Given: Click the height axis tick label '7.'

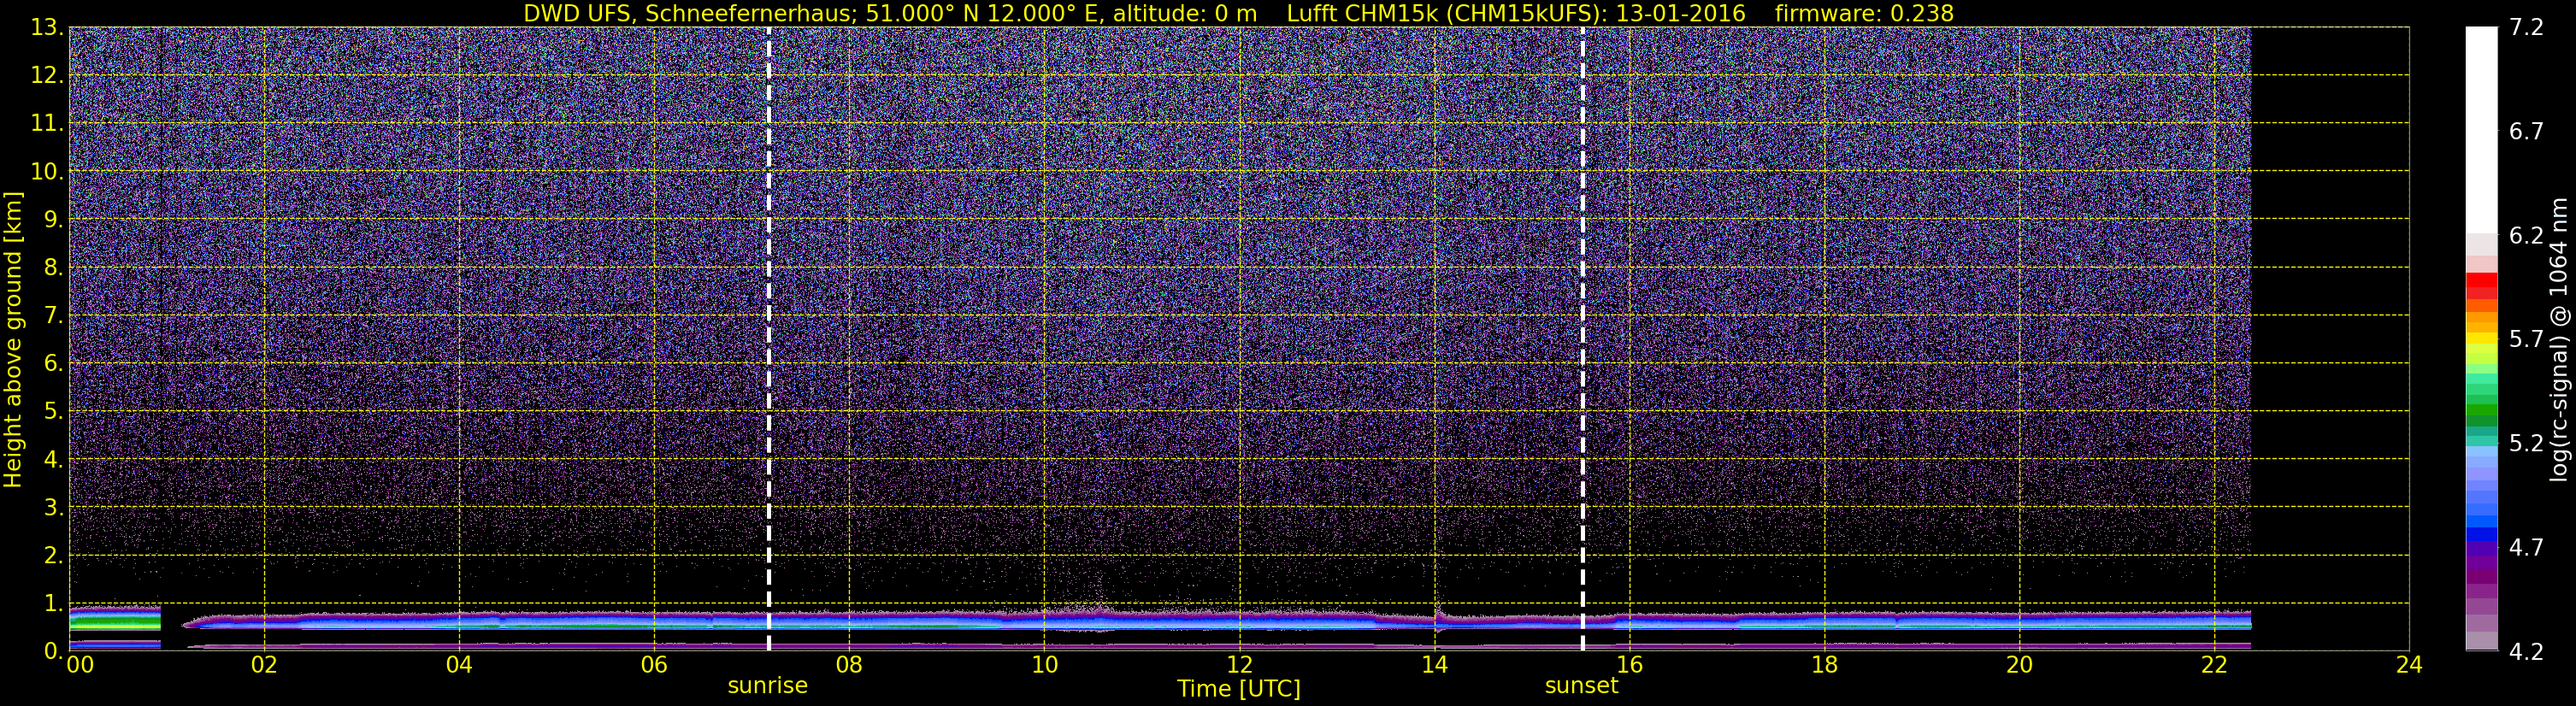Looking at the screenshot, I should pyautogui.click(x=54, y=316).
